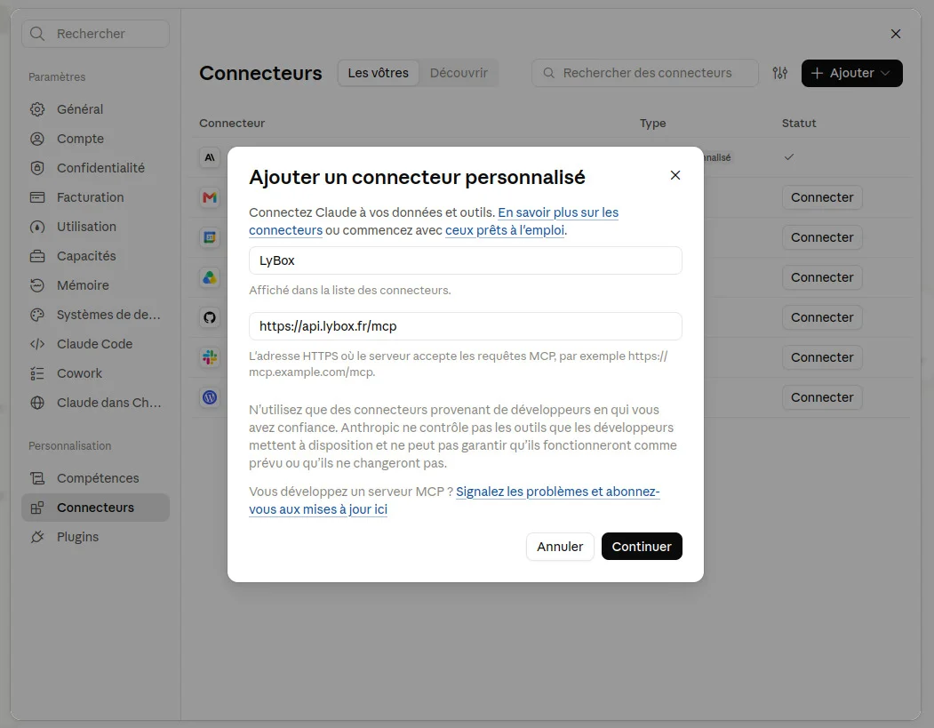This screenshot has width=934, height=728.
Task: Click the Claude dans Chrome globe icon
Action: [37, 403]
